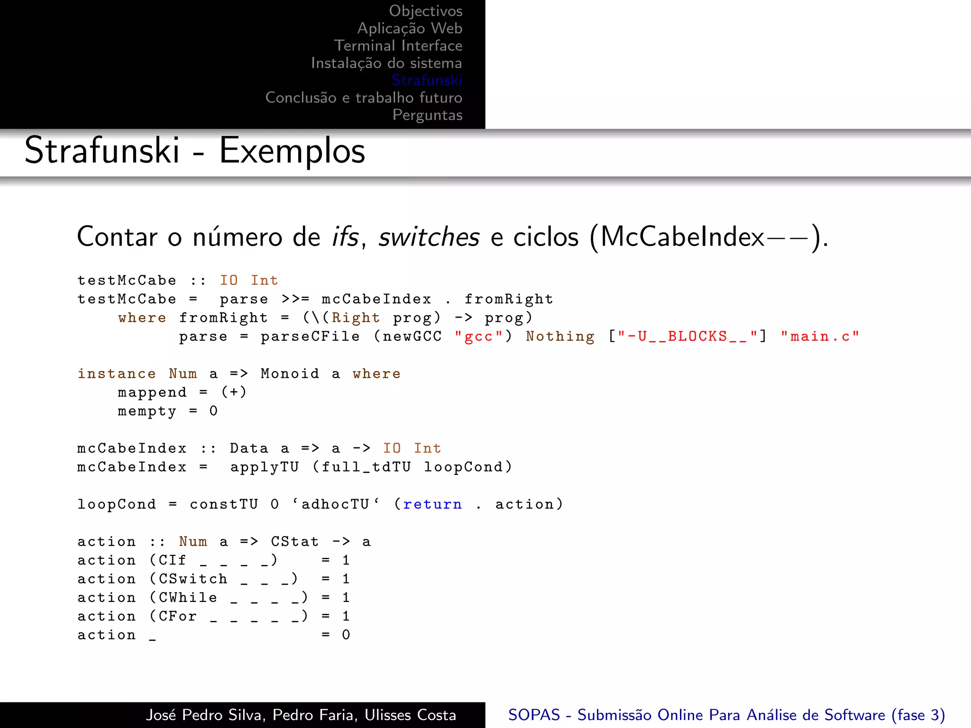Image resolution: width=971 pixels, height=728 pixels.
Task: Open the Objectivos section link
Action: [x=425, y=11]
